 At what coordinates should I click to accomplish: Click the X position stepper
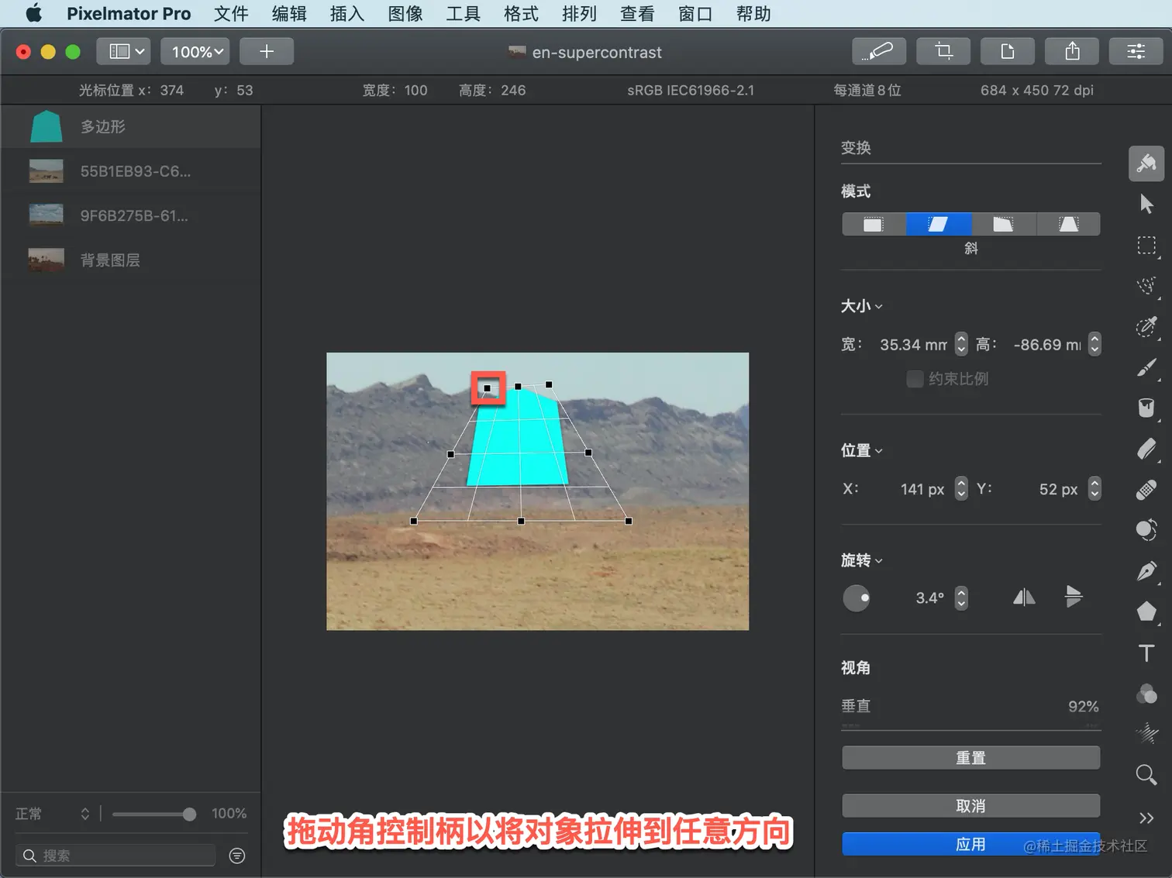[x=961, y=488]
